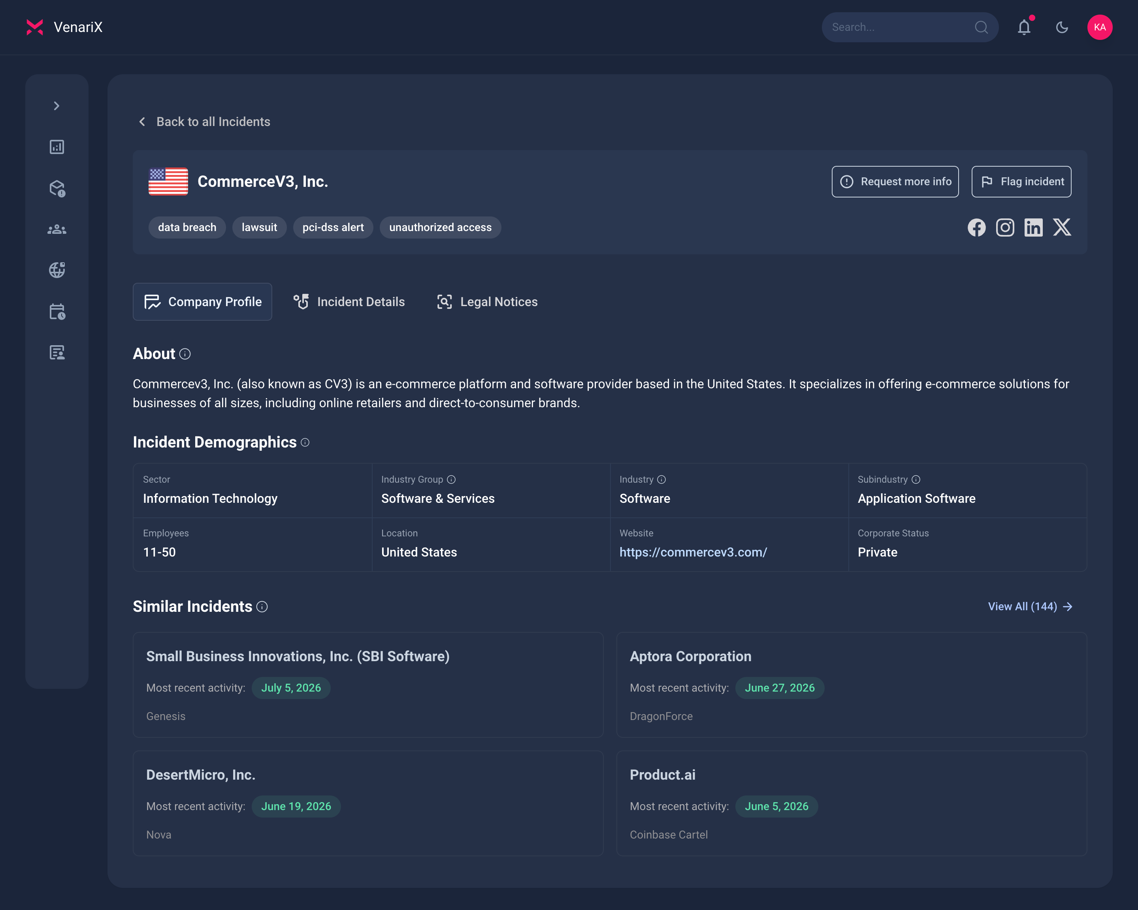Click the search magnifier icon
Screen dimensions: 1138x910
tap(981, 27)
